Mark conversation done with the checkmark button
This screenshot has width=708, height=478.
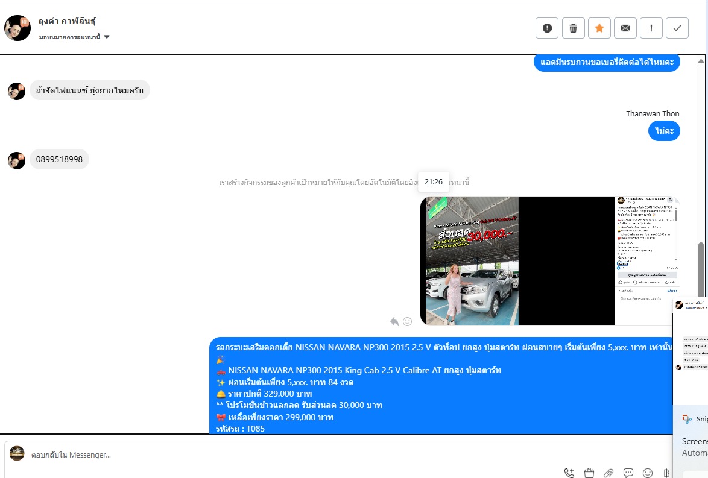pyautogui.click(x=677, y=28)
